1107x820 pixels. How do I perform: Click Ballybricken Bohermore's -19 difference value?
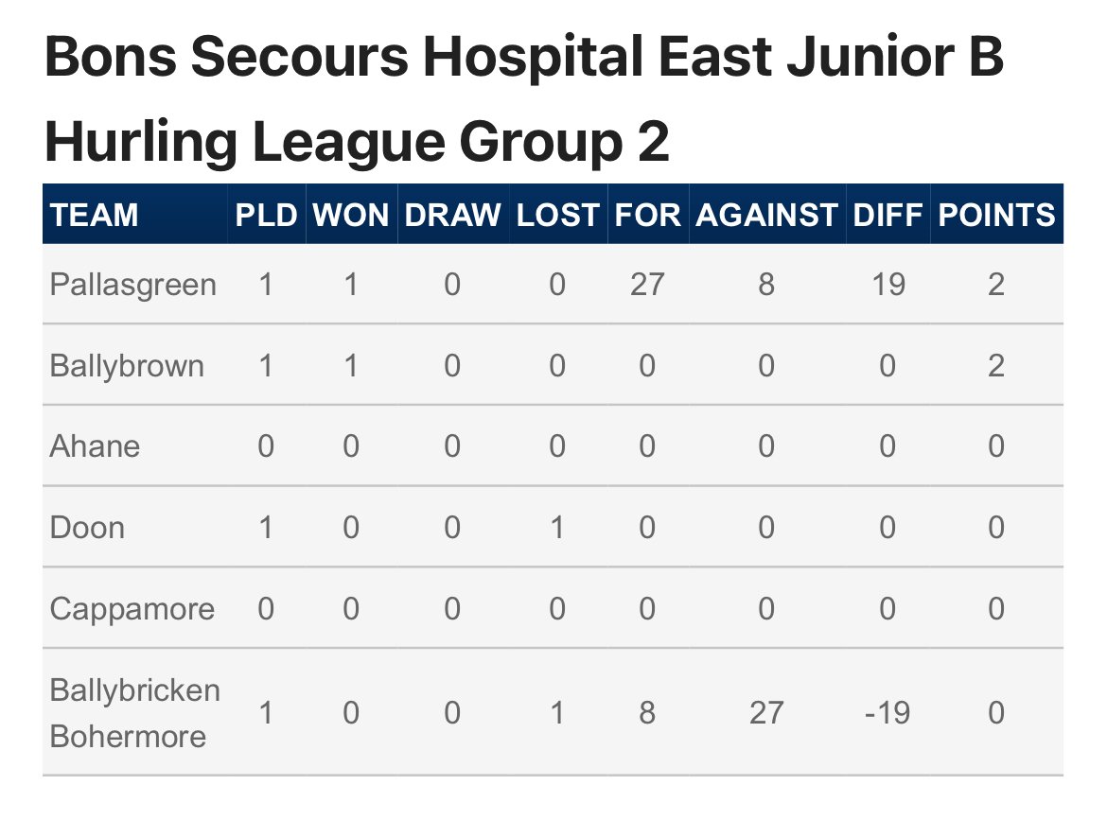(x=887, y=713)
